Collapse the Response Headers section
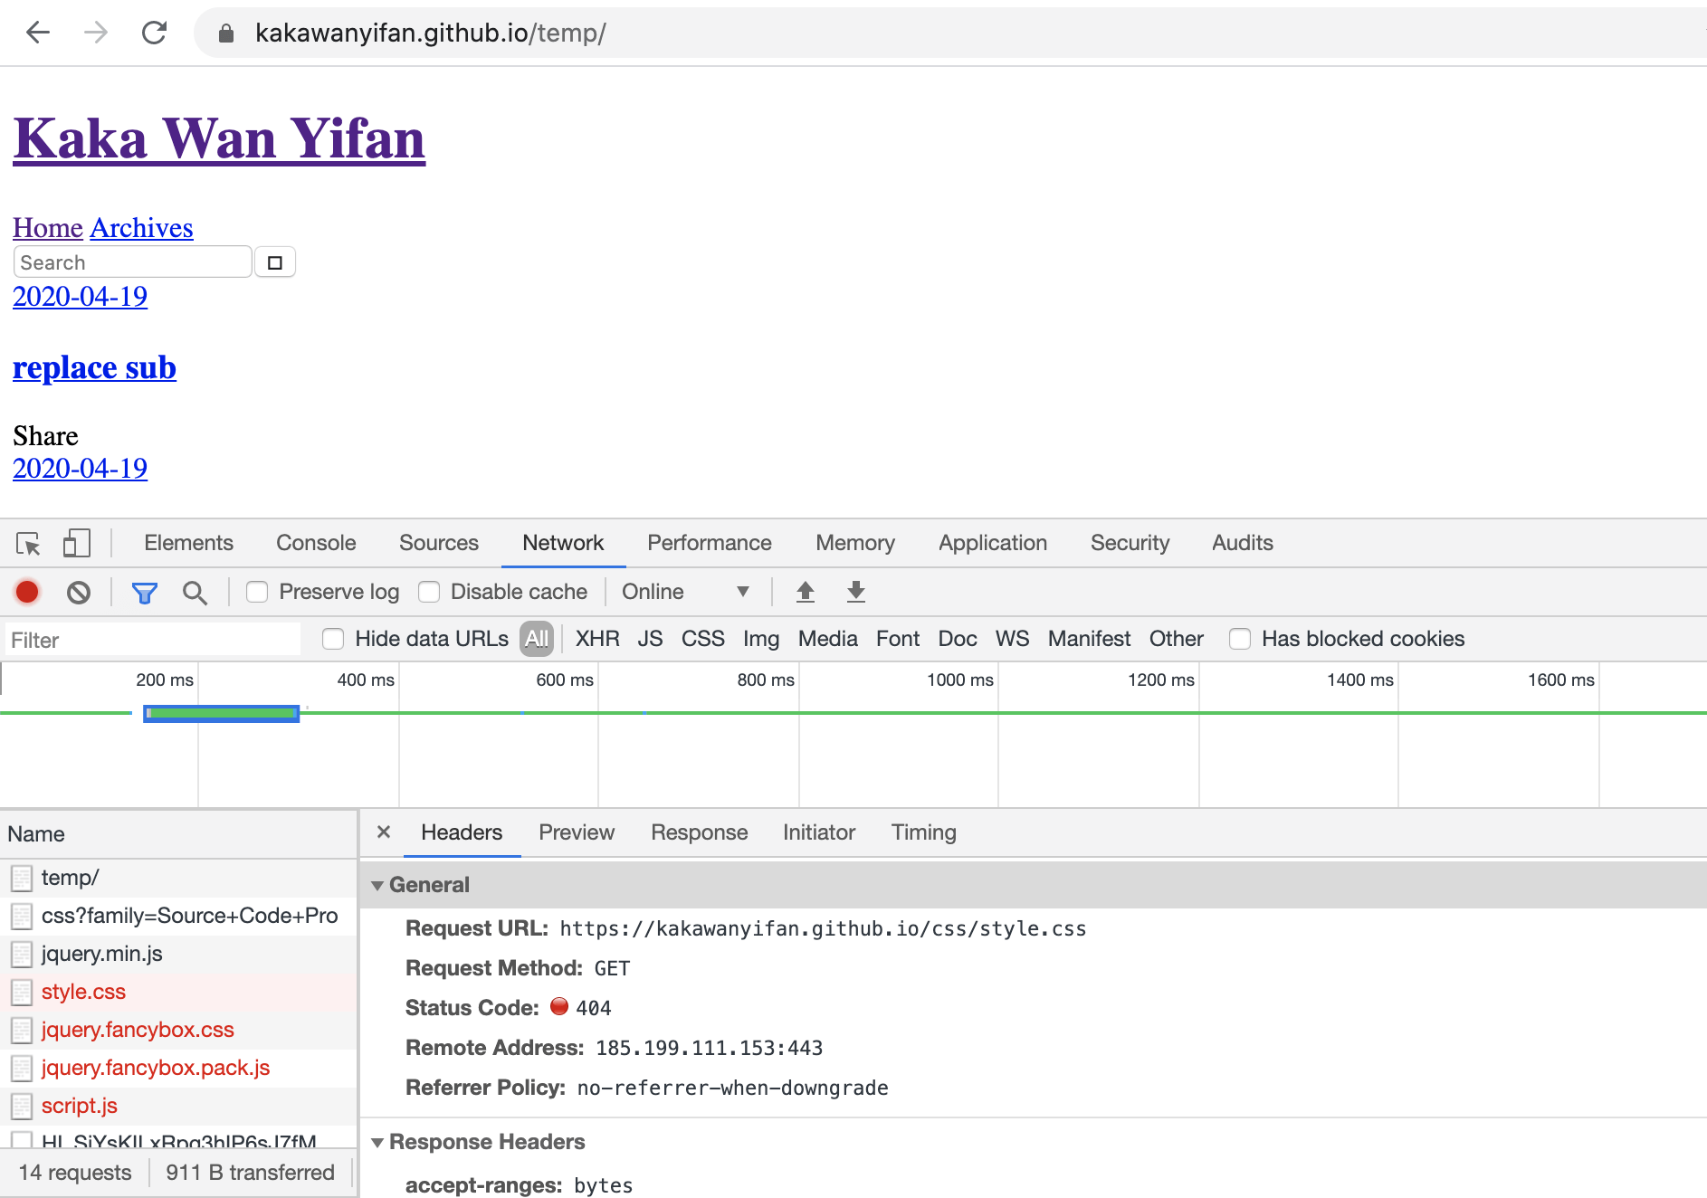The width and height of the screenshot is (1707, 1198). click(377, 1142)
